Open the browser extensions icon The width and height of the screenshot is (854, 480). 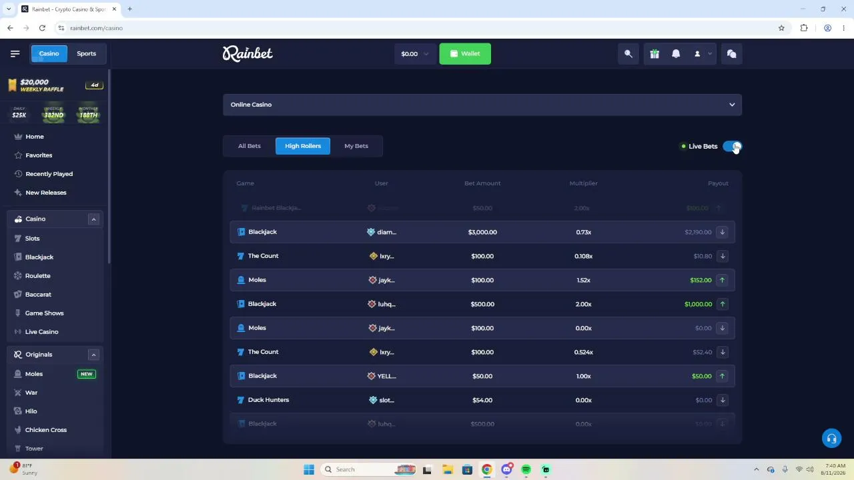click(804, 28)
